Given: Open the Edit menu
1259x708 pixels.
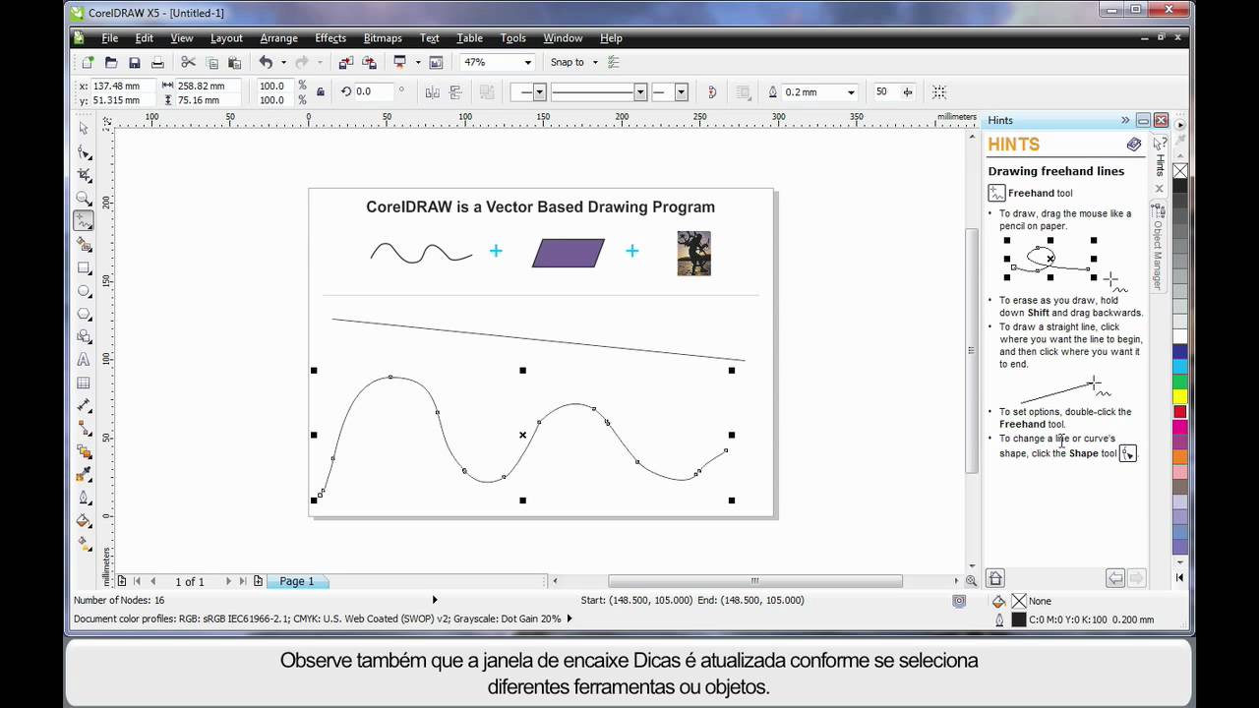Looking at the screenshot, I should point(145,38).
